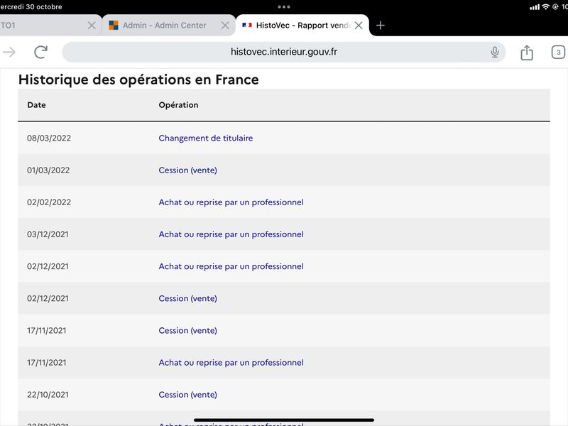Select the date 22/10/2021 cell

point(48,395)
